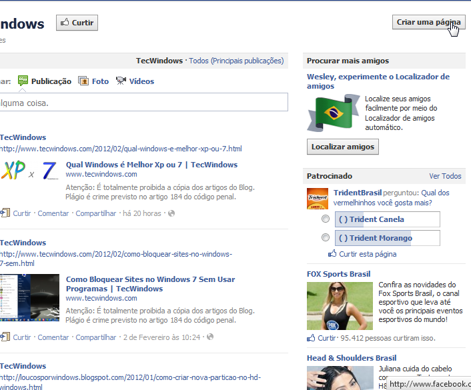Select the Vídeos camera icon

(x=121, y=81)
